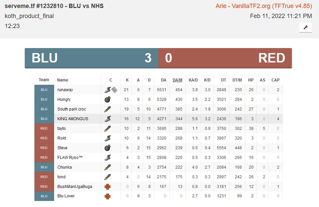Click tond's HP value 26

coord(251,177)
